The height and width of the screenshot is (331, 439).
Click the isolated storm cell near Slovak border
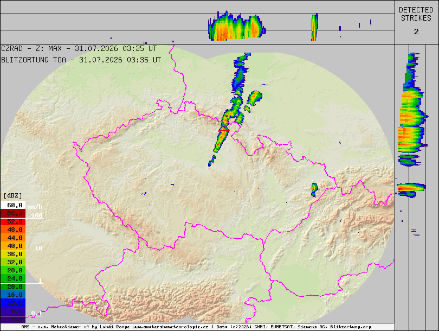pos(314,190)
